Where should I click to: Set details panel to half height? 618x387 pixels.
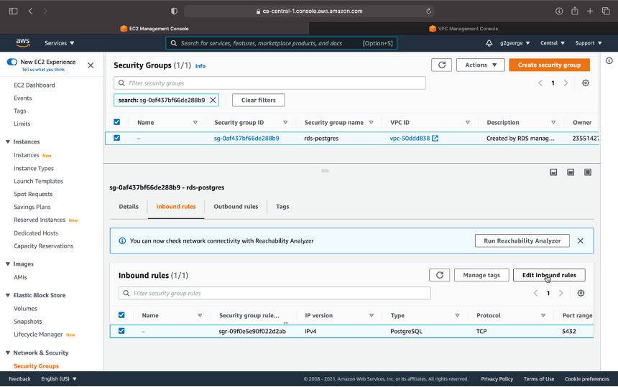(571, 172)
